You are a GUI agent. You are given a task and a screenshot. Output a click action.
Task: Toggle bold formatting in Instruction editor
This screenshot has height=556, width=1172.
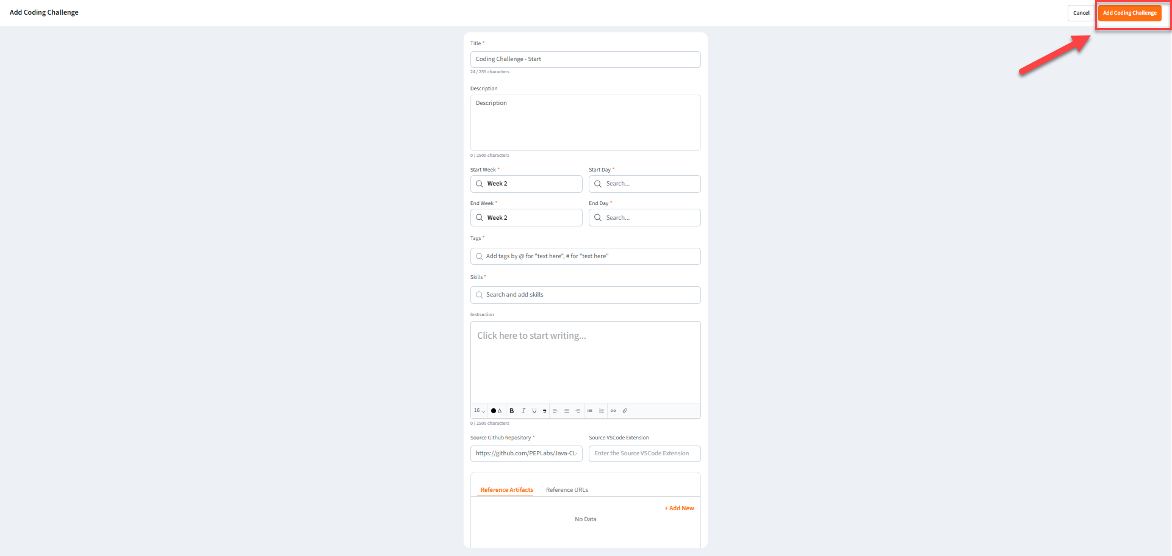511,411
